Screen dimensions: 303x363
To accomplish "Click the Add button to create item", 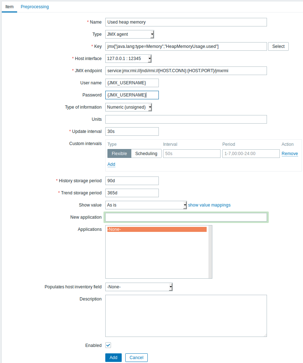I will [x=113, y=358].
